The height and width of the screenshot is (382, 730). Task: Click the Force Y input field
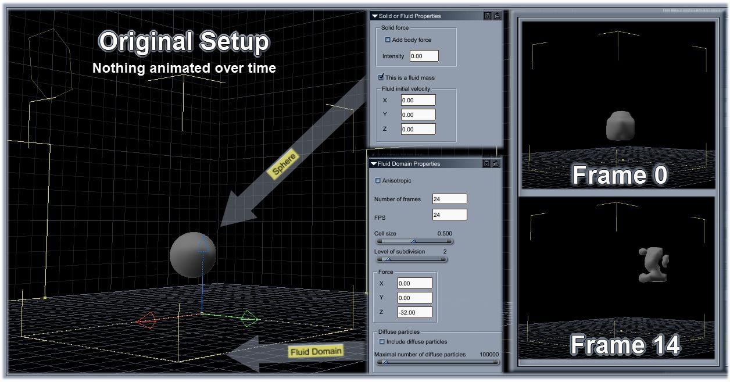pos(414,298)
